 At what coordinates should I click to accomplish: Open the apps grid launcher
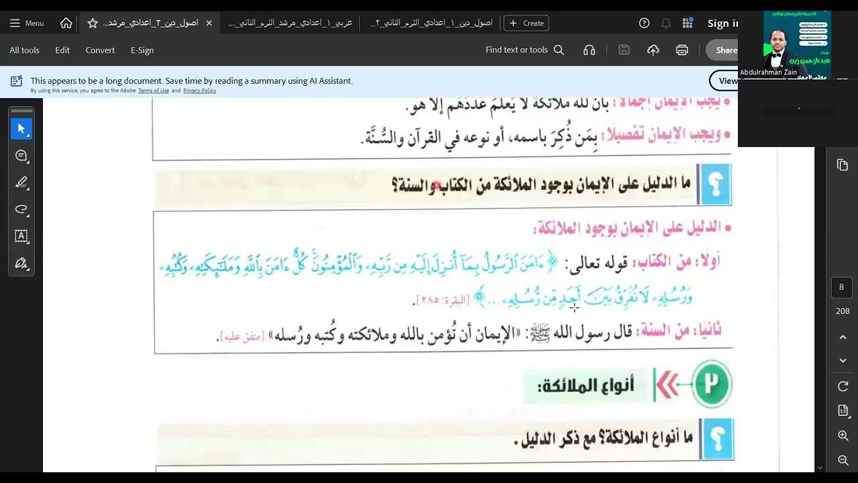(x=688, y=23)
